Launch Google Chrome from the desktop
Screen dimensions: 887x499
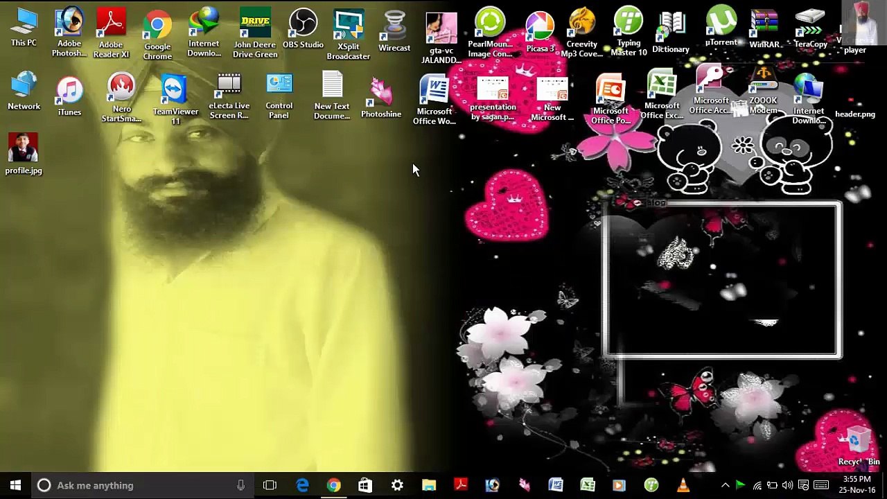[157, 35]
